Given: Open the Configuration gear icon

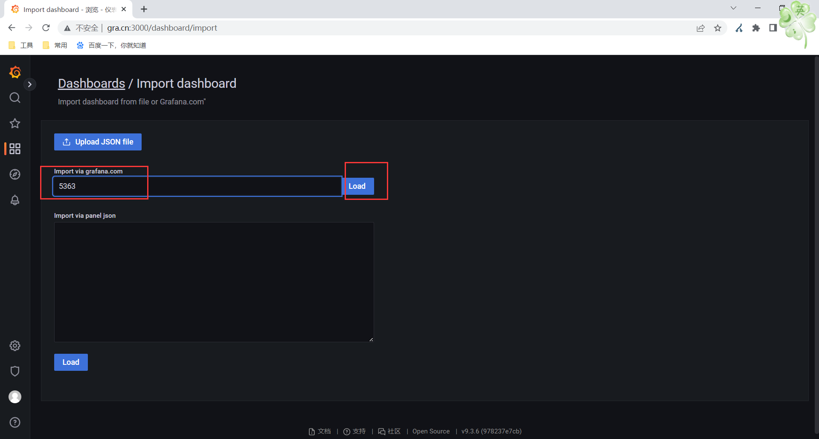Looking at the screenshot, I should pos(15,346).
